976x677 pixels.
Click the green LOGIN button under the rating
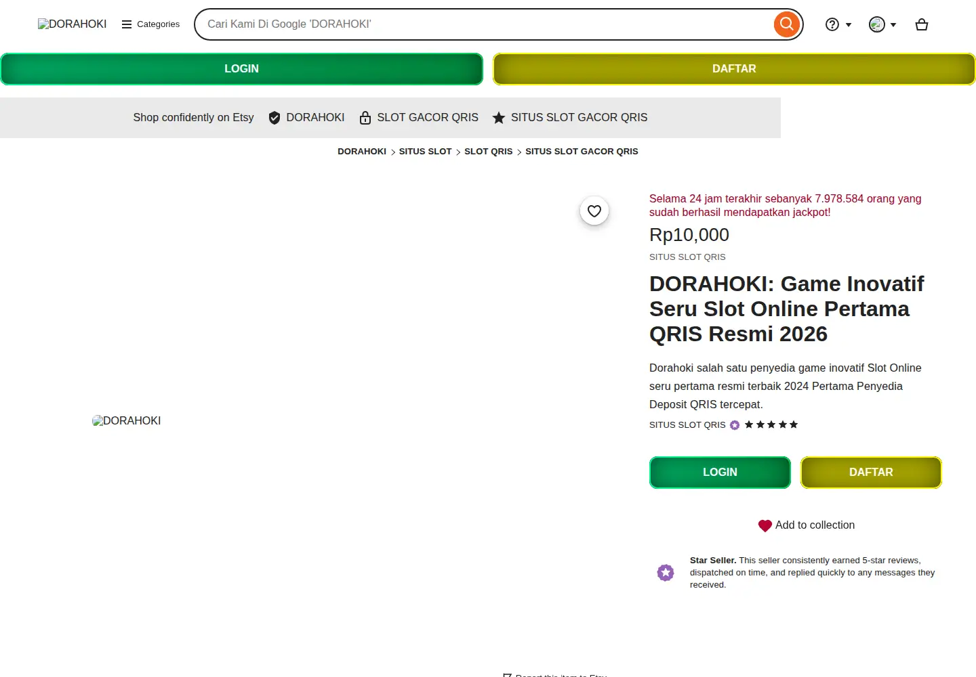coord(720,473)
